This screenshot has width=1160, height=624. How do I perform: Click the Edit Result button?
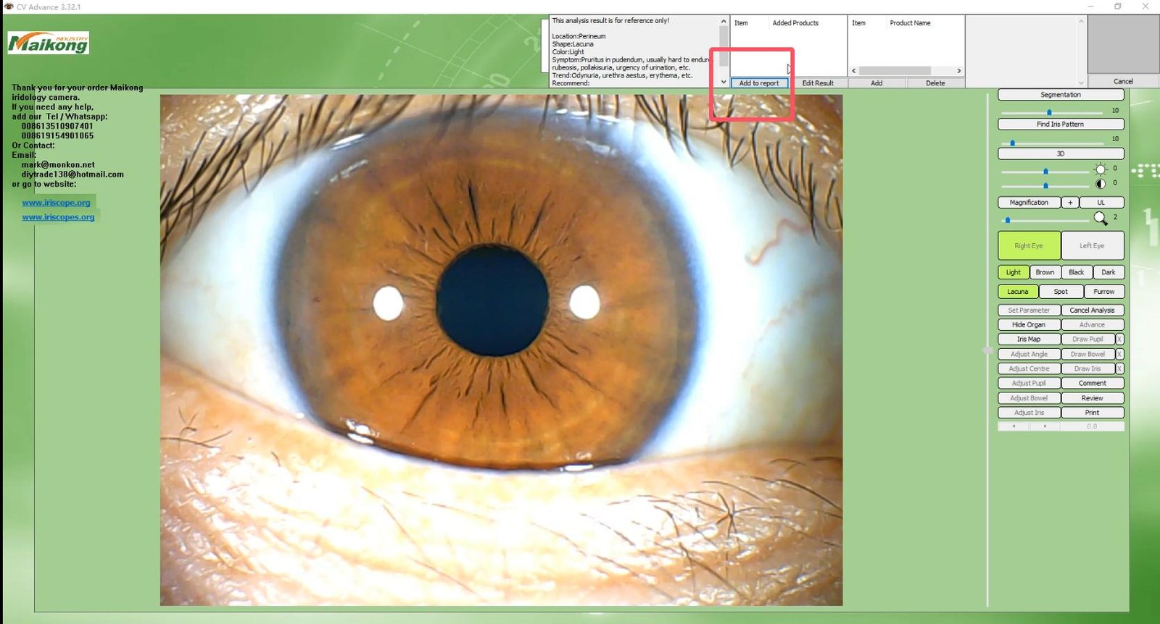(818, 83)
